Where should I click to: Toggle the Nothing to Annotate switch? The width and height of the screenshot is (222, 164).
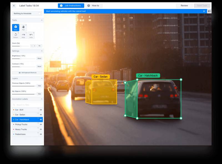(39, 13)
